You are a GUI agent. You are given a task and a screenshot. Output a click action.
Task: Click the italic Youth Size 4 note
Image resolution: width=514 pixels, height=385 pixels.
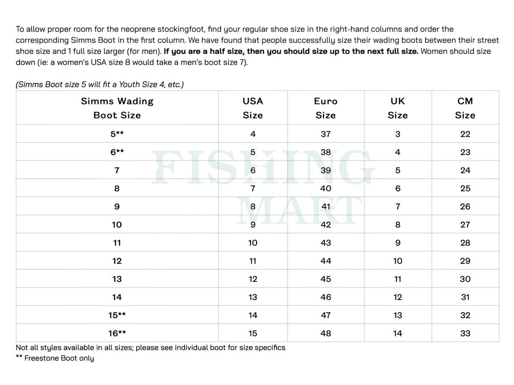tap(100, 84)
